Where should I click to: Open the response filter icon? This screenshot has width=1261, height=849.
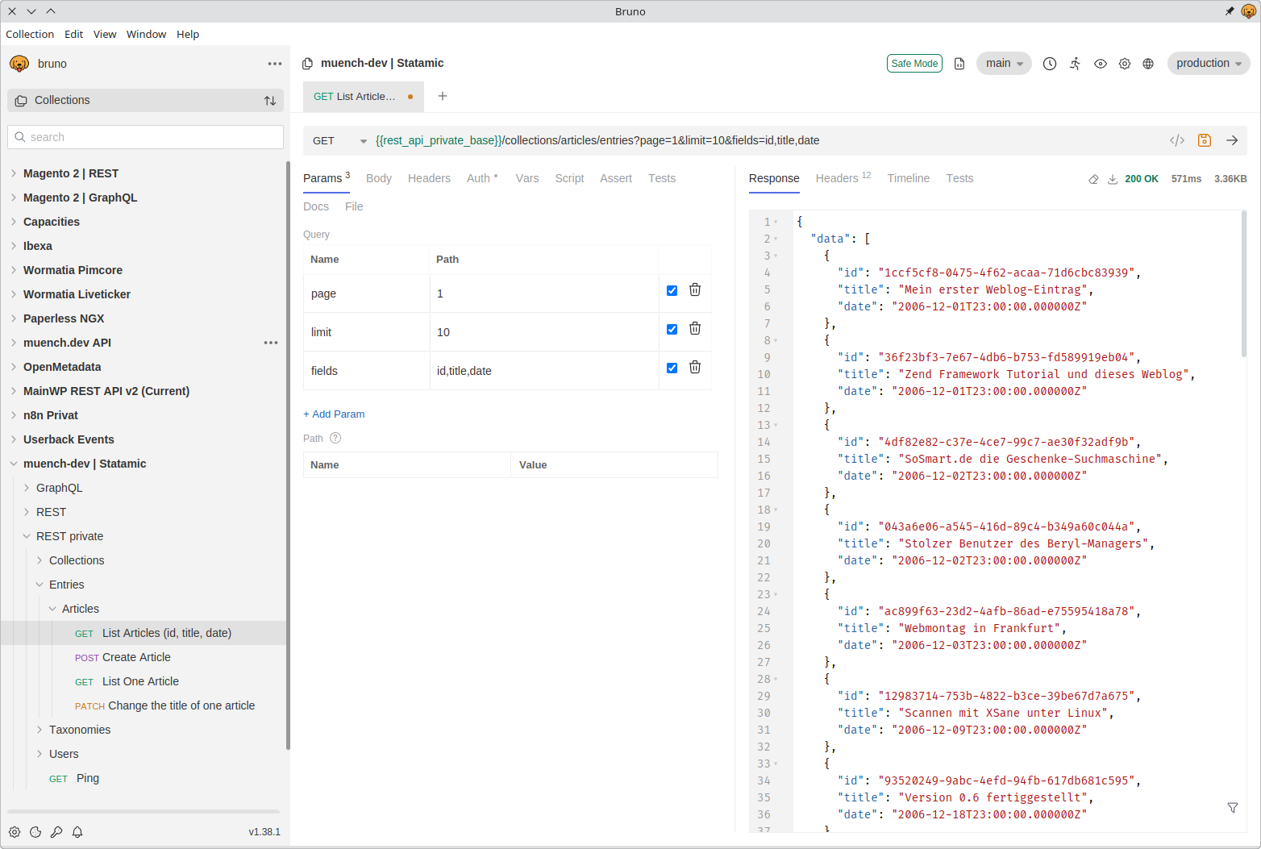point(1233,807)
